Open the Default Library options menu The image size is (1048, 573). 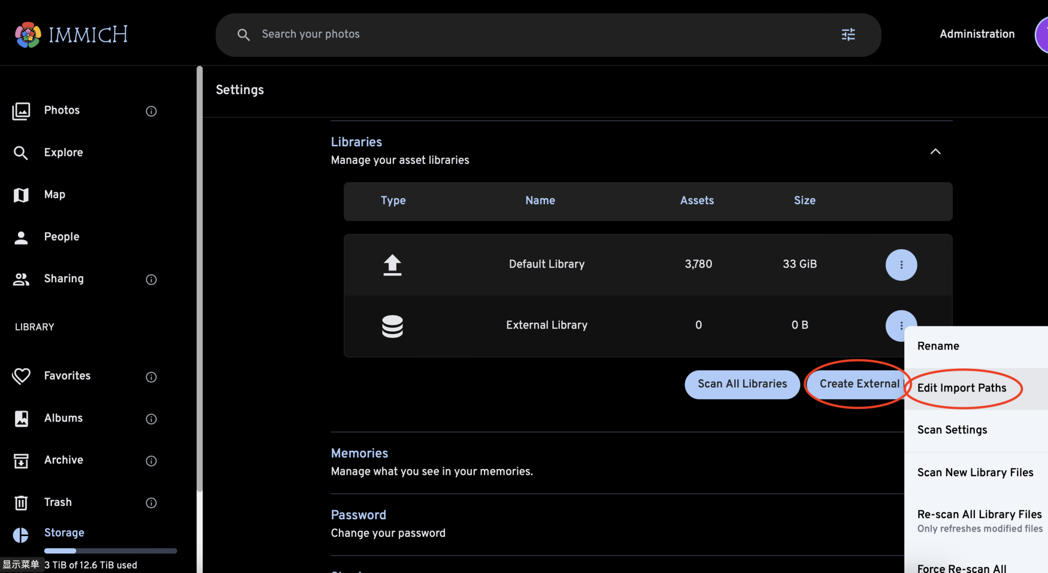pyautogui.click(x=901, y=265)
